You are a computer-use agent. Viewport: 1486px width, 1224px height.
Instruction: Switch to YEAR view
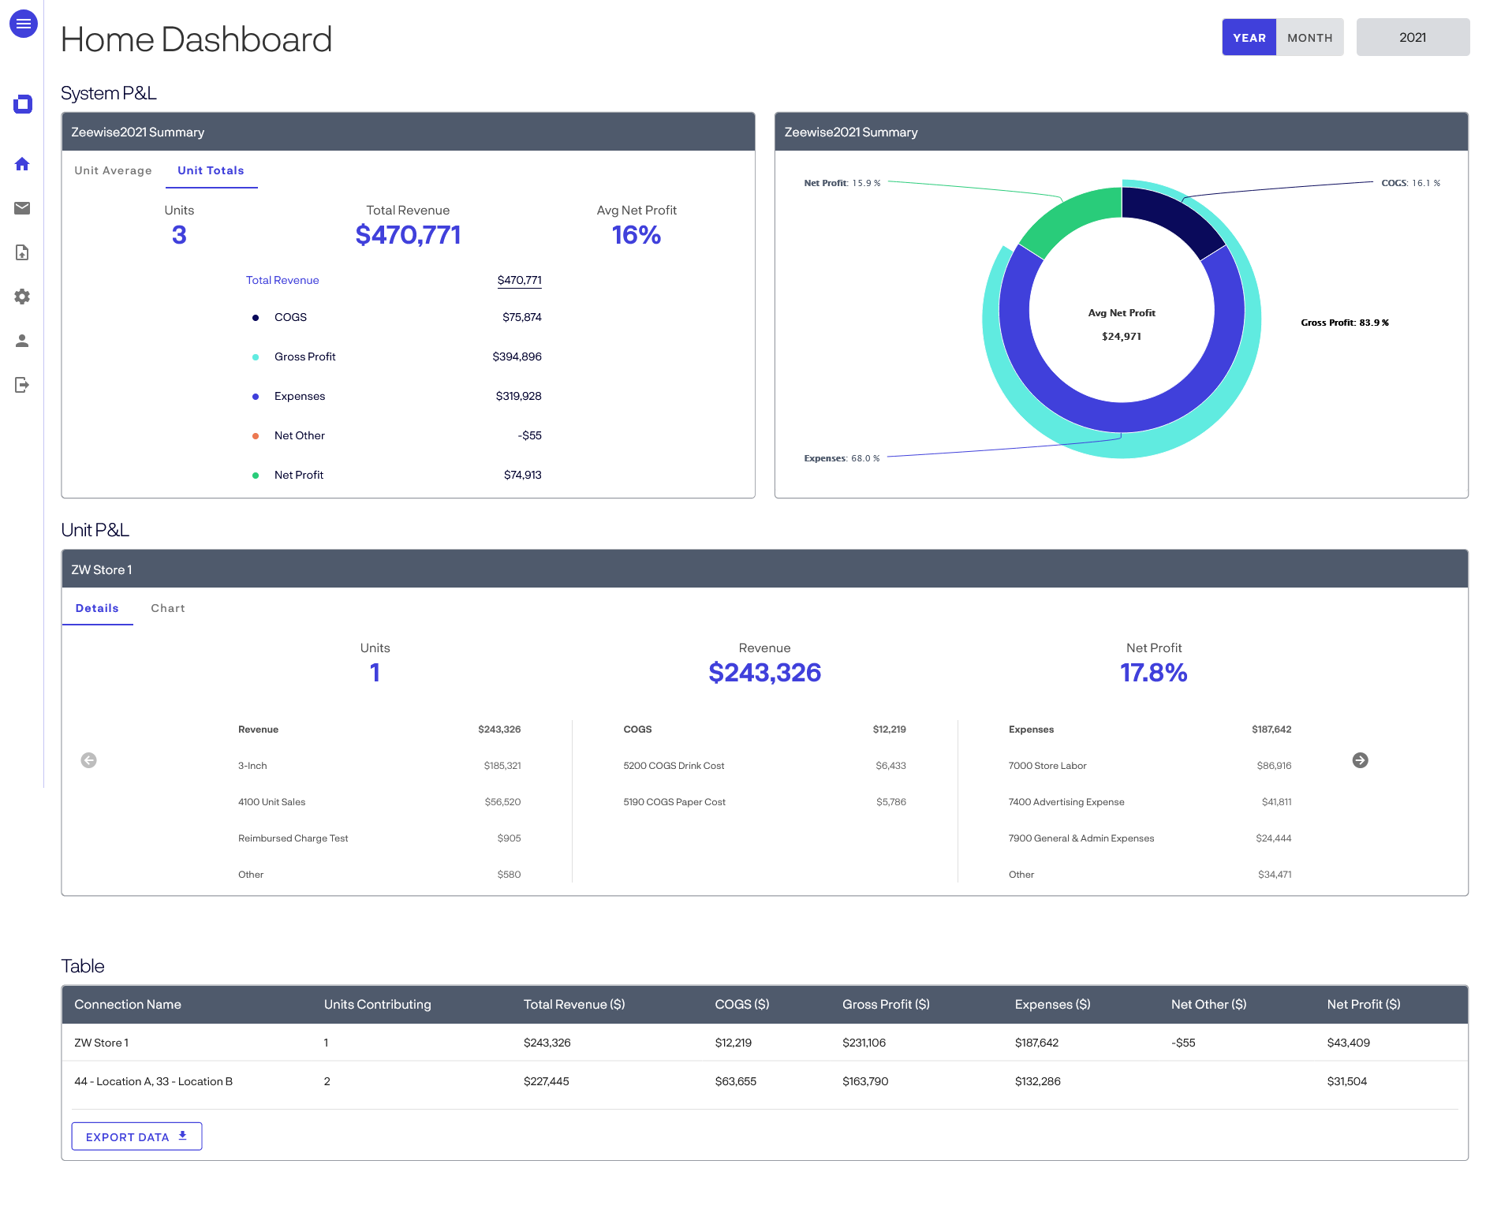(1249, 37)
